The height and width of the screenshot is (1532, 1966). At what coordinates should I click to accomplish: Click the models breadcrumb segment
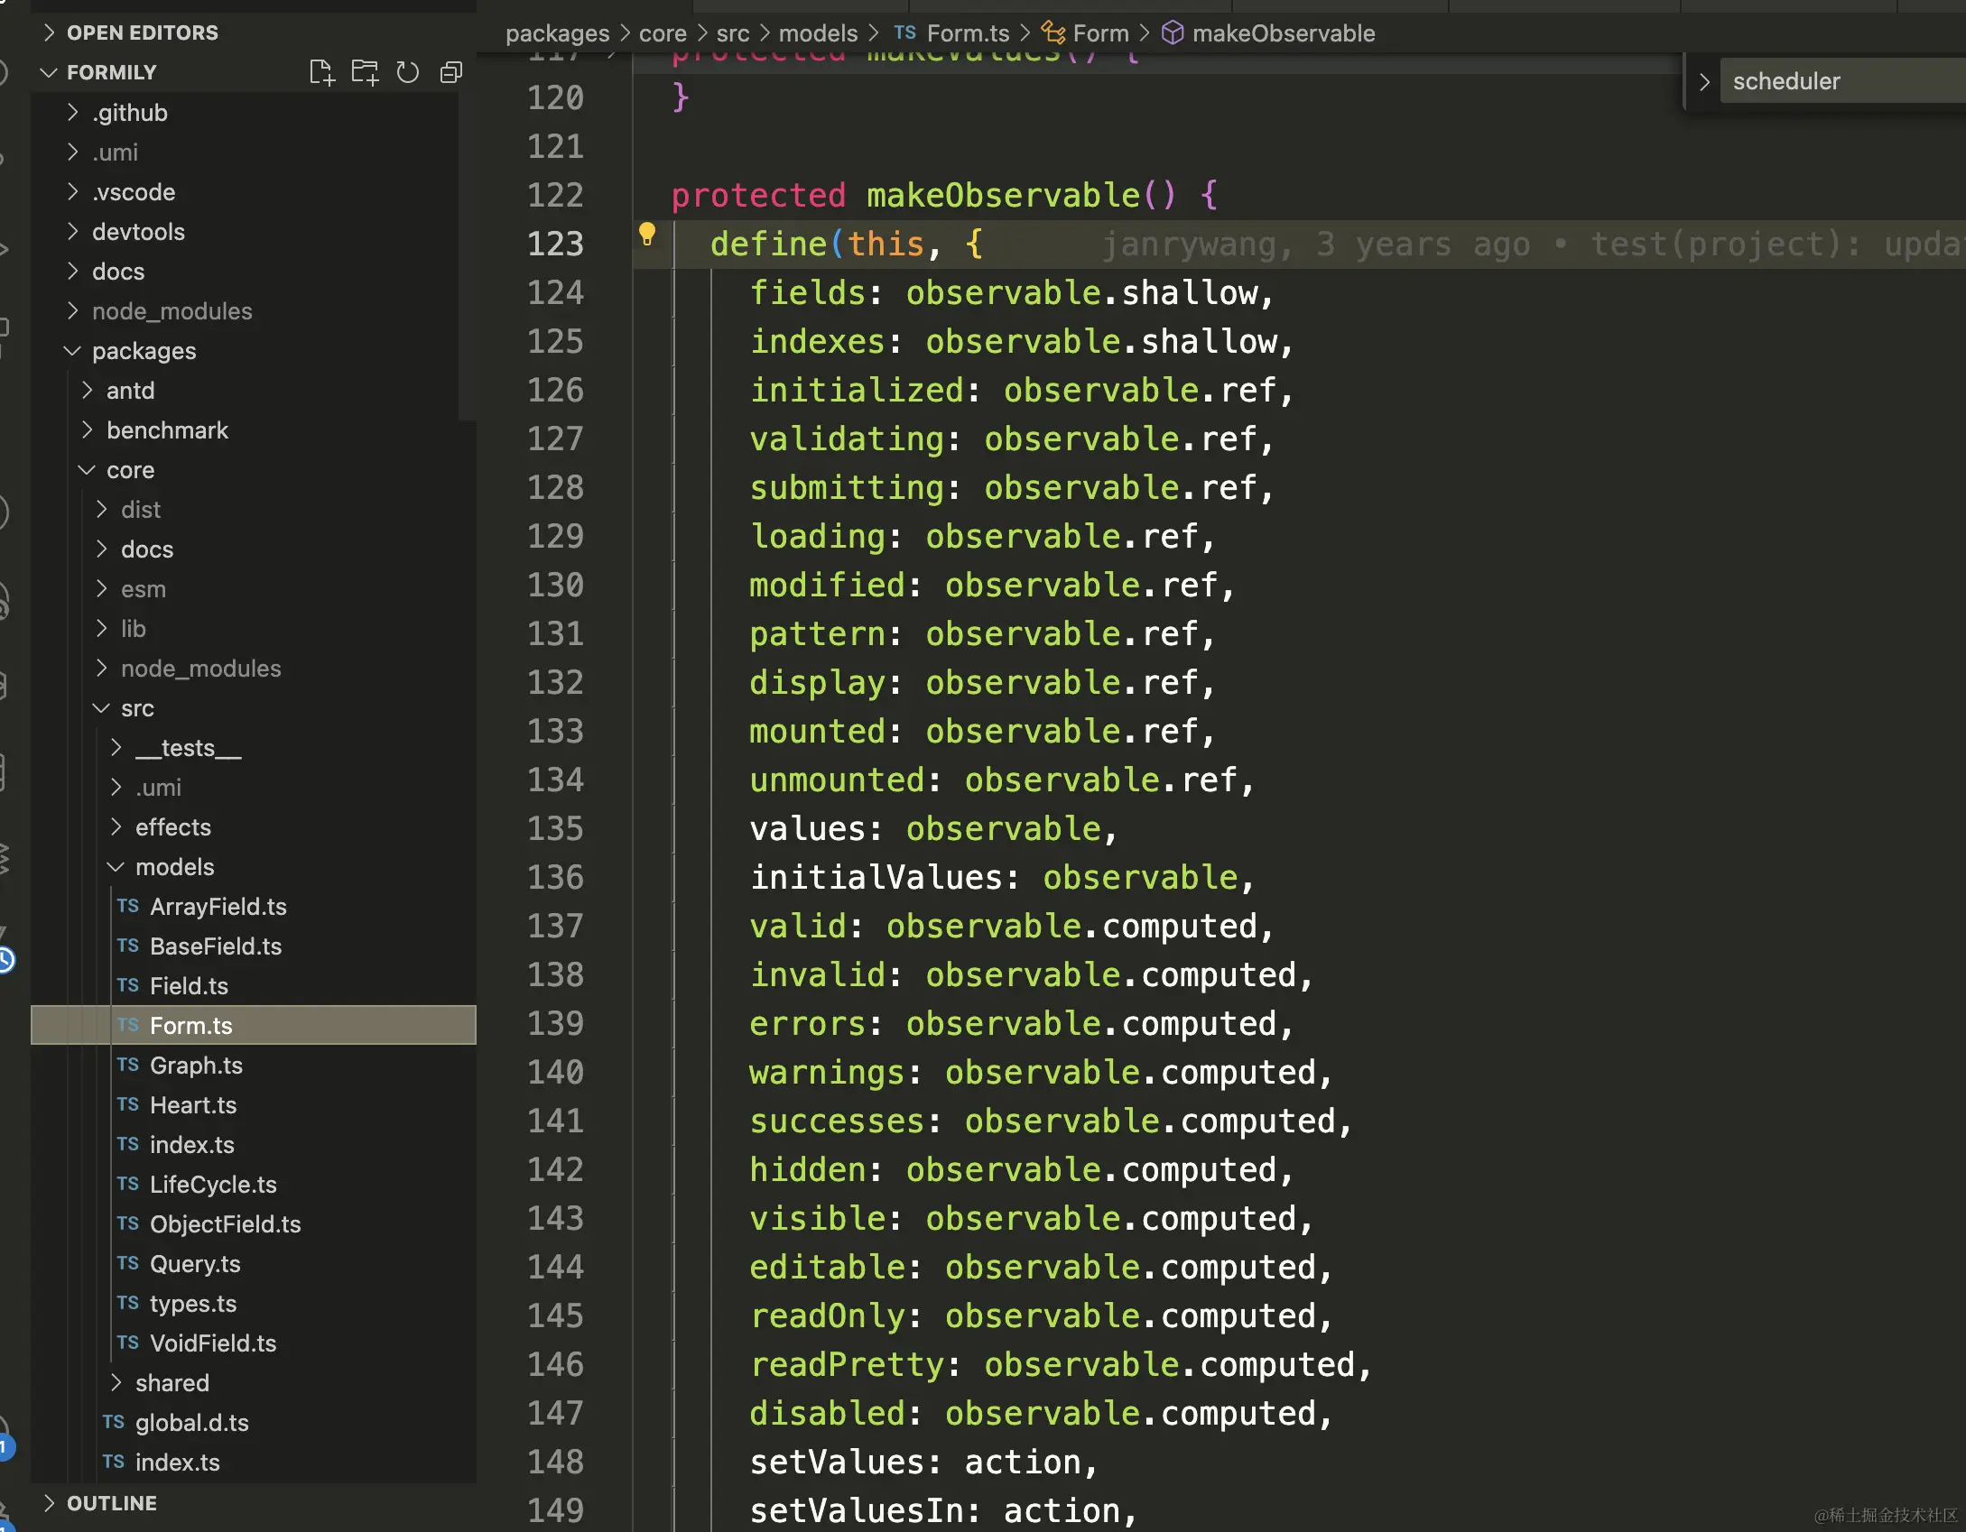817,33
